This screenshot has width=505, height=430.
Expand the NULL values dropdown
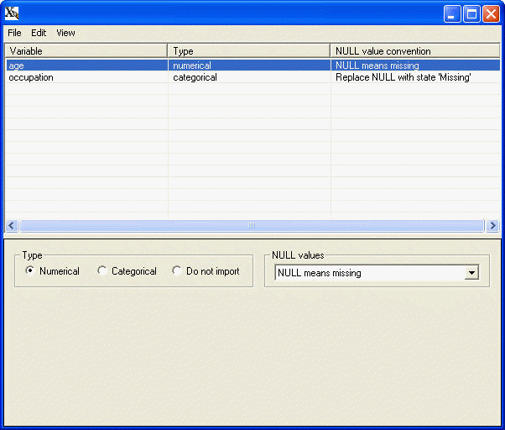(x=471, y=273)
